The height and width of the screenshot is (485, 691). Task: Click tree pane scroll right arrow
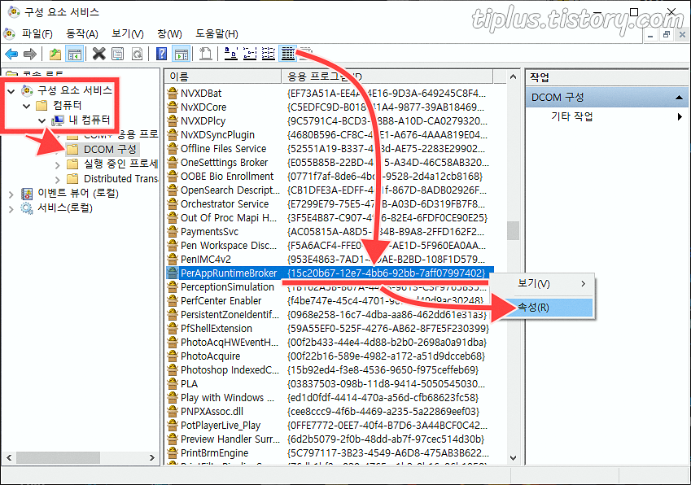pyautogui.click(x=151, y=457)
